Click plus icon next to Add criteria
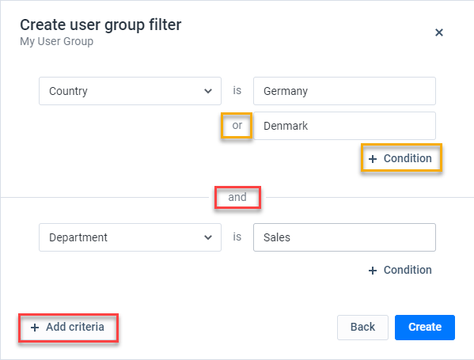This screenshot has height=360, width=474. coord(35,328)
